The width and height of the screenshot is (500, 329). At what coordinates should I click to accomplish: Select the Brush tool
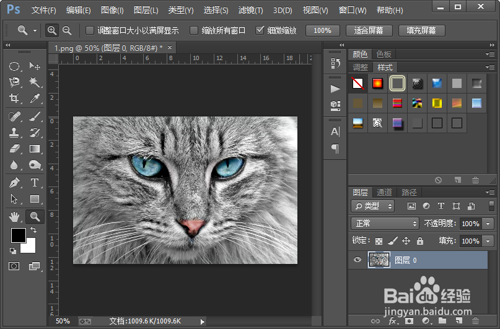[x=35, y=116]
